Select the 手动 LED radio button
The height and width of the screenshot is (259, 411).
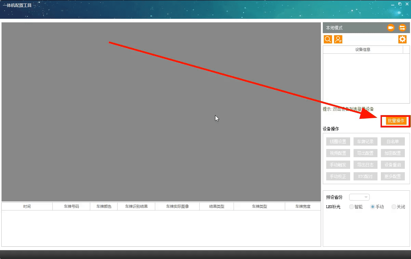pyautogui.click(x=373, y=207)
